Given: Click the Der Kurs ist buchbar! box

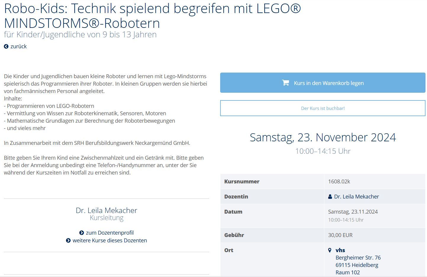Looking at the screenshot, I should click(323, 108).
